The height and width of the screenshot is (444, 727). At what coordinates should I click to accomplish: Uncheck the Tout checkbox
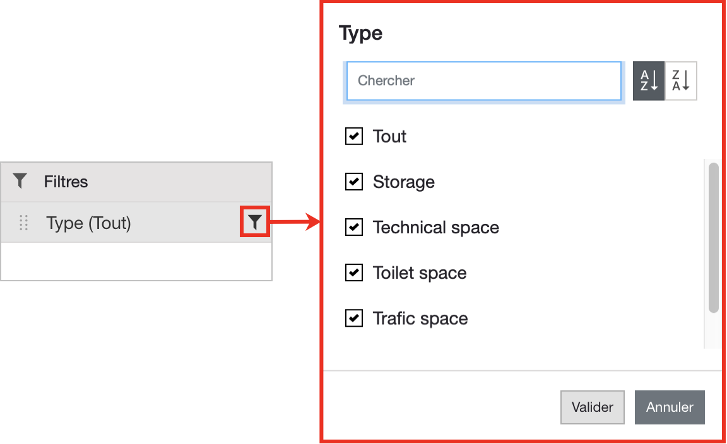click(354, 136)
